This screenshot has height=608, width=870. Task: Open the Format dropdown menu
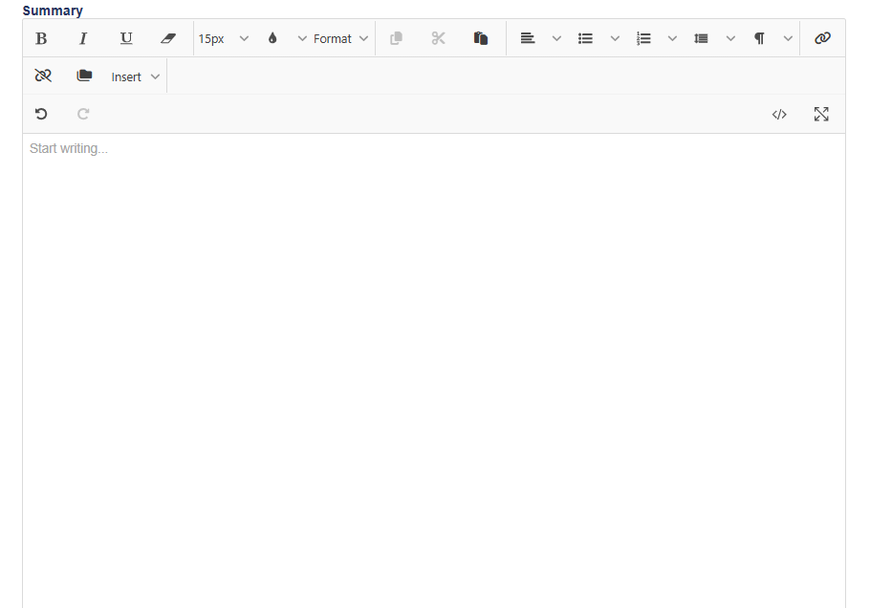340,38
